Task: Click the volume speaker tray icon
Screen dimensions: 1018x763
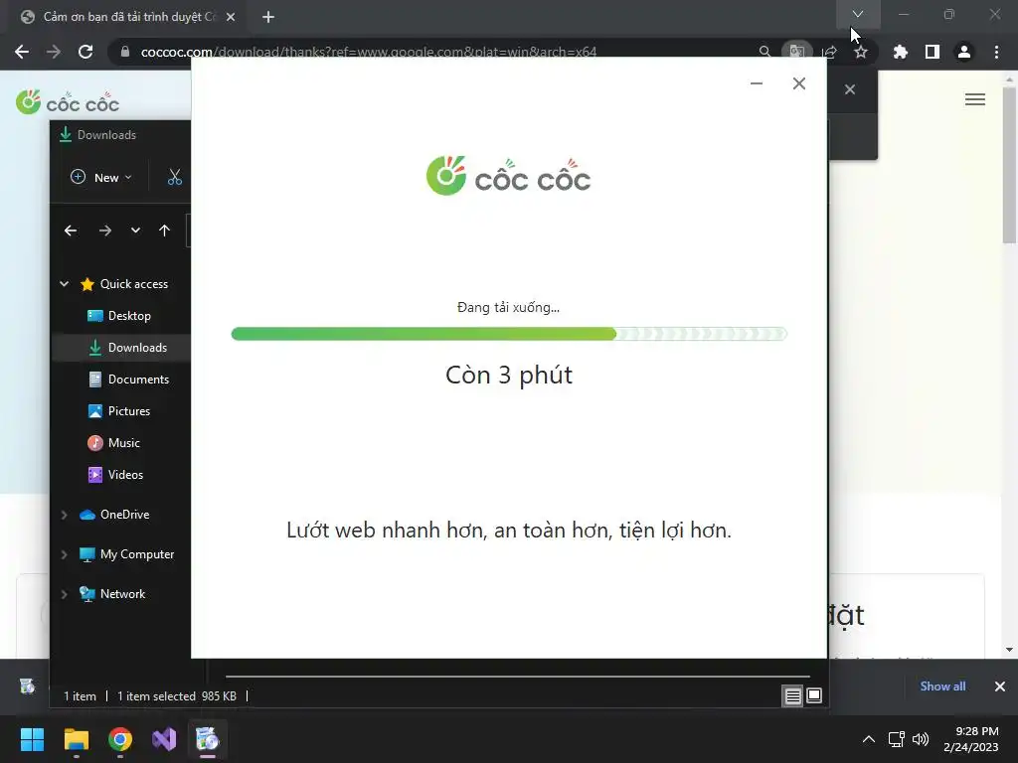Action: tap(921, 739)
